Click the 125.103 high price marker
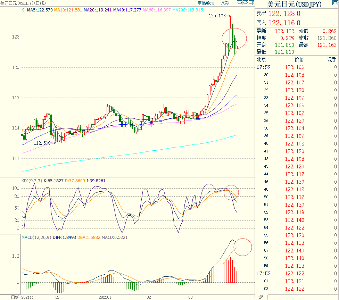This screenshot has height=300, width=339. pos(217,16)
